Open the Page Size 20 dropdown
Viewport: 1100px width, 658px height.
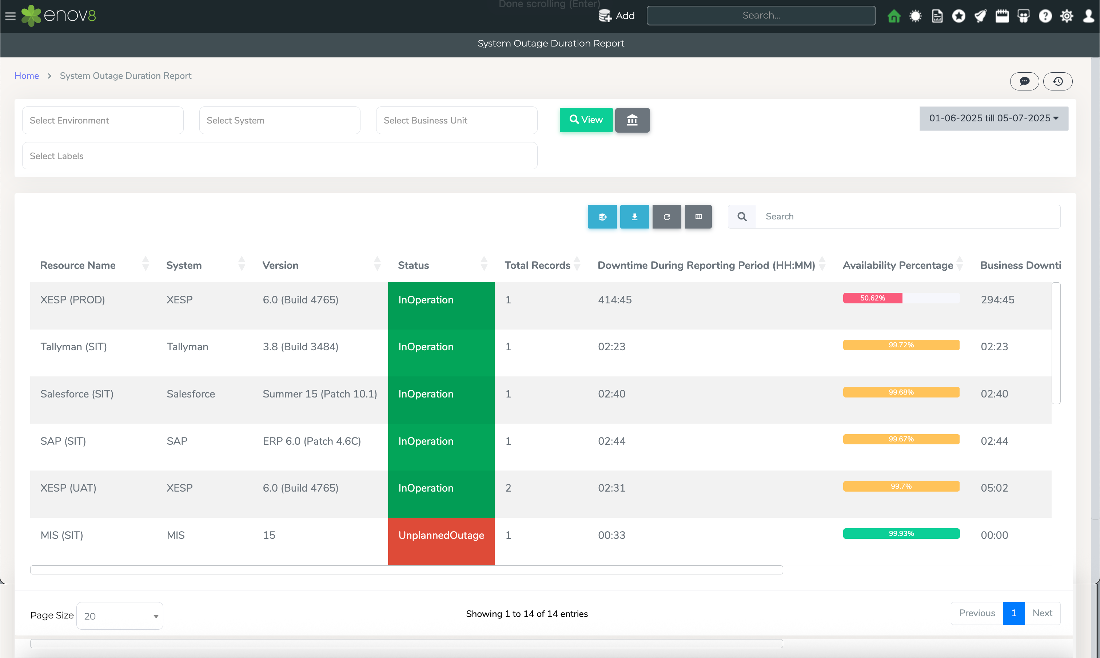(120, 615)
